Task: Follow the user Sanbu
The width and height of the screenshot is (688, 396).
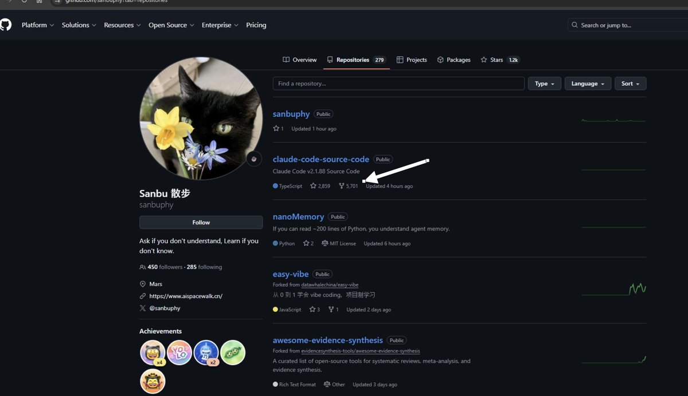Action: pyautogui.click(x=201, y=223)
